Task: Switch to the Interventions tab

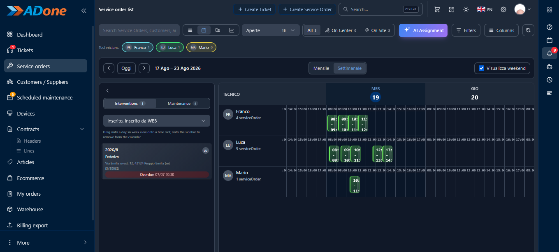Action: 130,103
